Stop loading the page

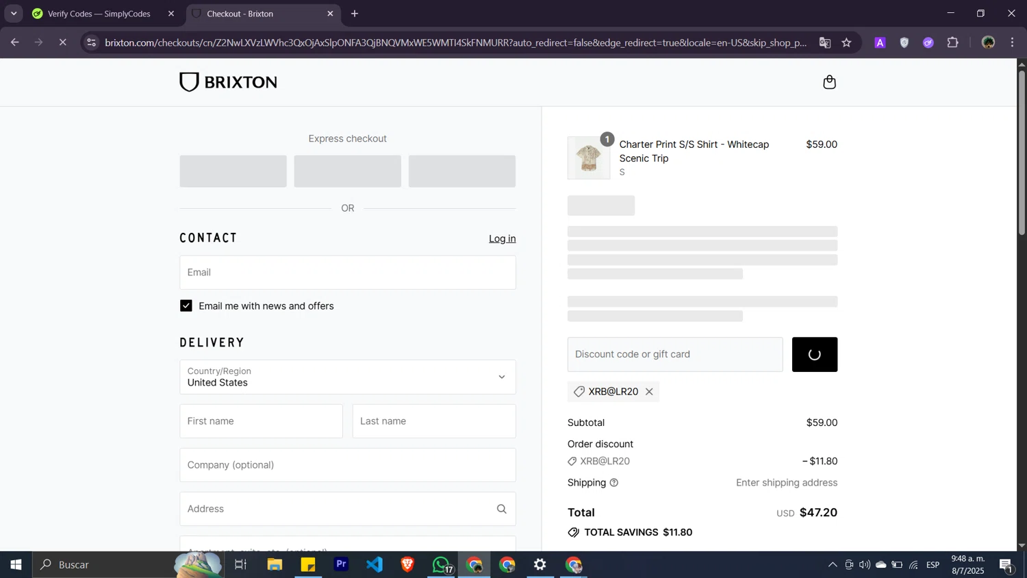[62, 42]
